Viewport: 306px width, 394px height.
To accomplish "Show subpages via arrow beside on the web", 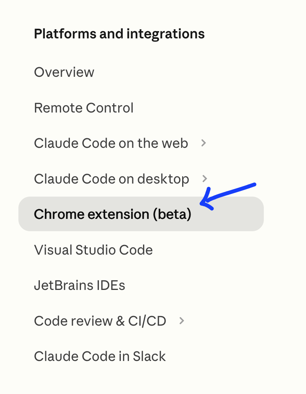I will tap(204, 143).
